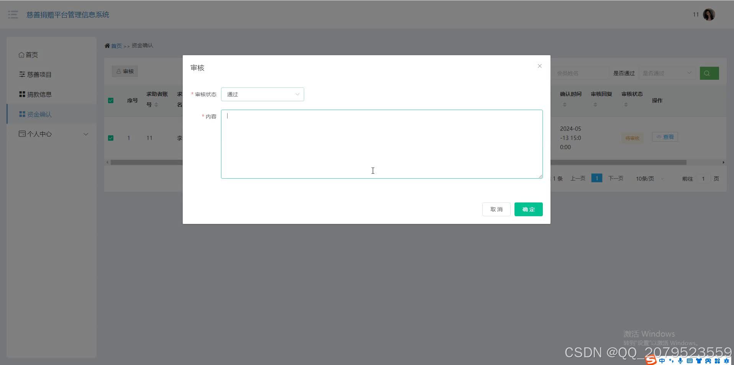
Task: Click the game controller icon in IME bar
Action: point(708,361)
